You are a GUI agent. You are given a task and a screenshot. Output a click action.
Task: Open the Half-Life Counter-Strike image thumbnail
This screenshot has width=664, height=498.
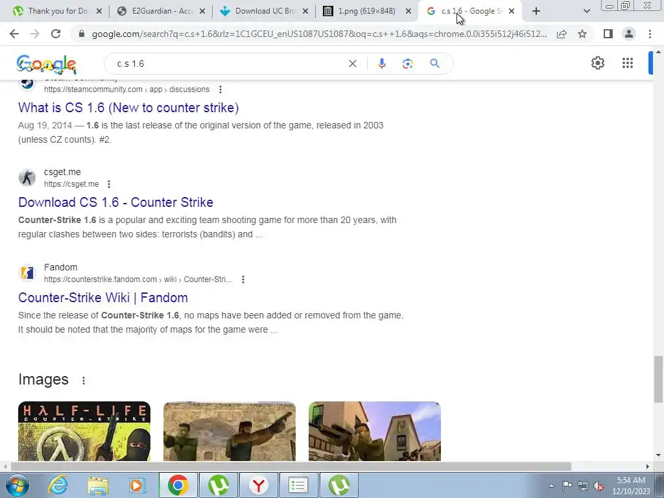pos(84,431)
